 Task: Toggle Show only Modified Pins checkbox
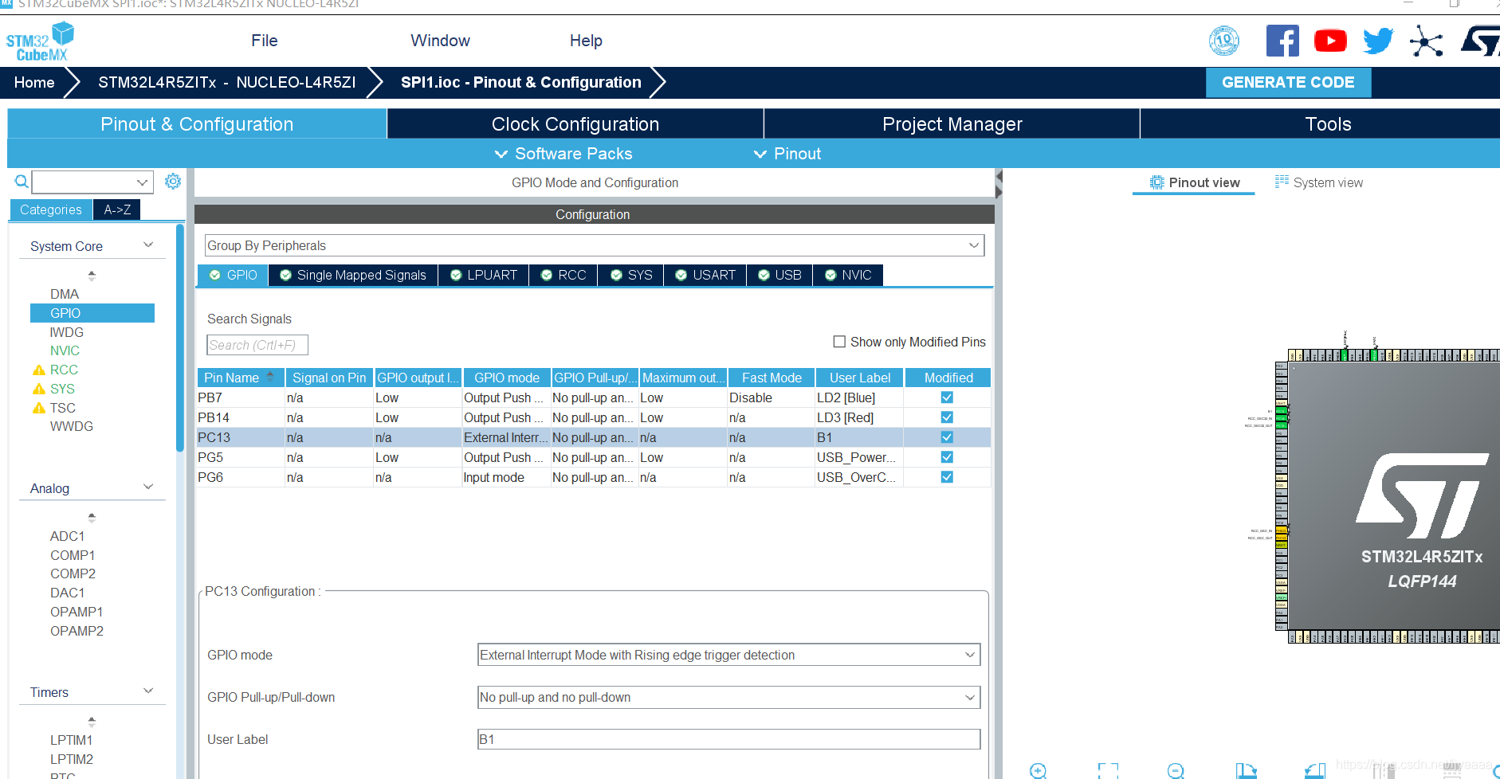click(x=839, y=342)
